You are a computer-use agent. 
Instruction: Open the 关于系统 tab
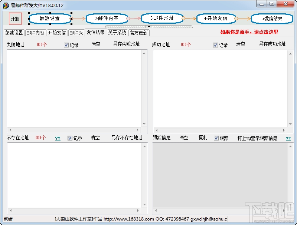117,33
